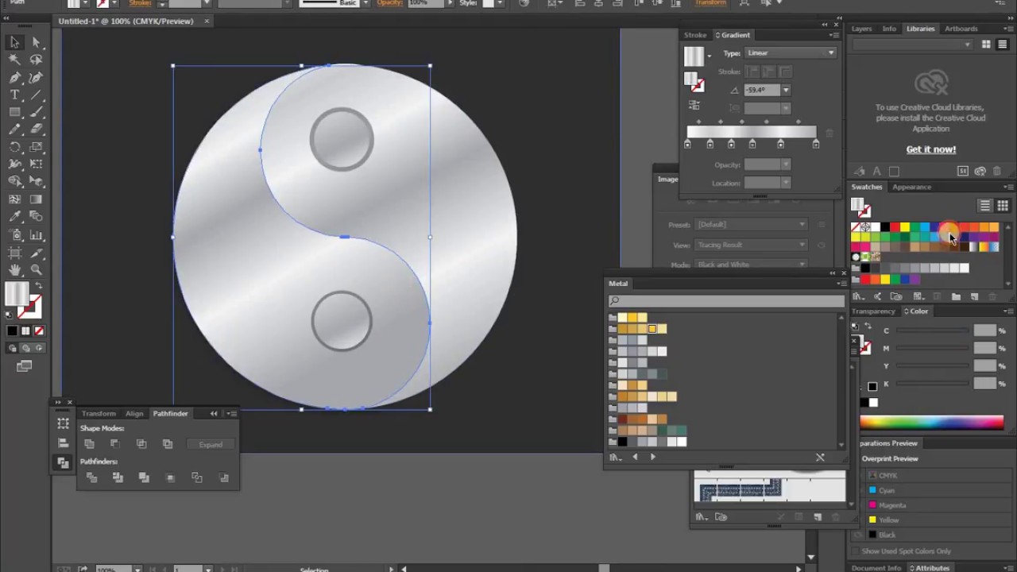This screenshot has width=1017, height=572.
Task: Open gradient stop Location dropdown
Action: 786,183
